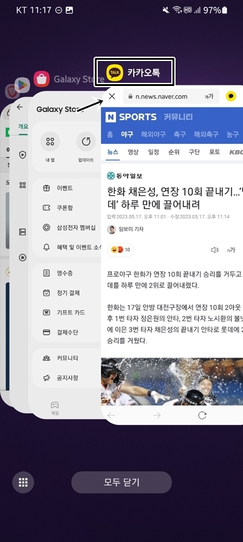
Task: Open the 순위 tab
Action: coord(174,152)
